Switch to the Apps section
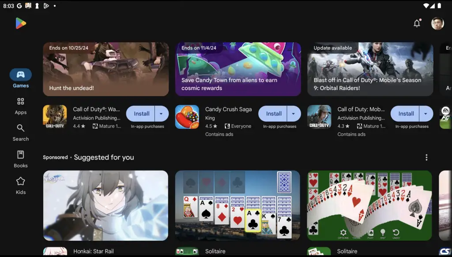 tap(21, 106)
